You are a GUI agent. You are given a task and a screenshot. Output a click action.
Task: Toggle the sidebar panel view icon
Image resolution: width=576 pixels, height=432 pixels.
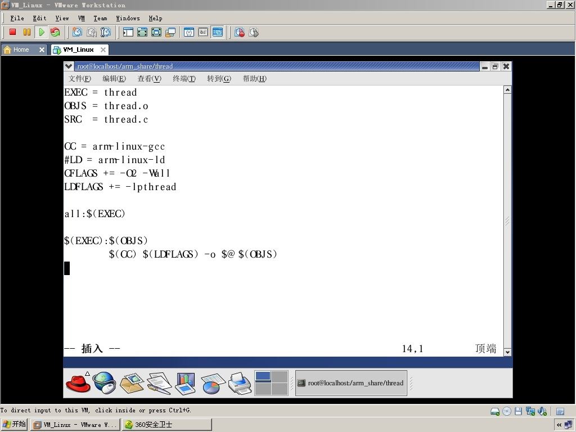click(128, 32)
